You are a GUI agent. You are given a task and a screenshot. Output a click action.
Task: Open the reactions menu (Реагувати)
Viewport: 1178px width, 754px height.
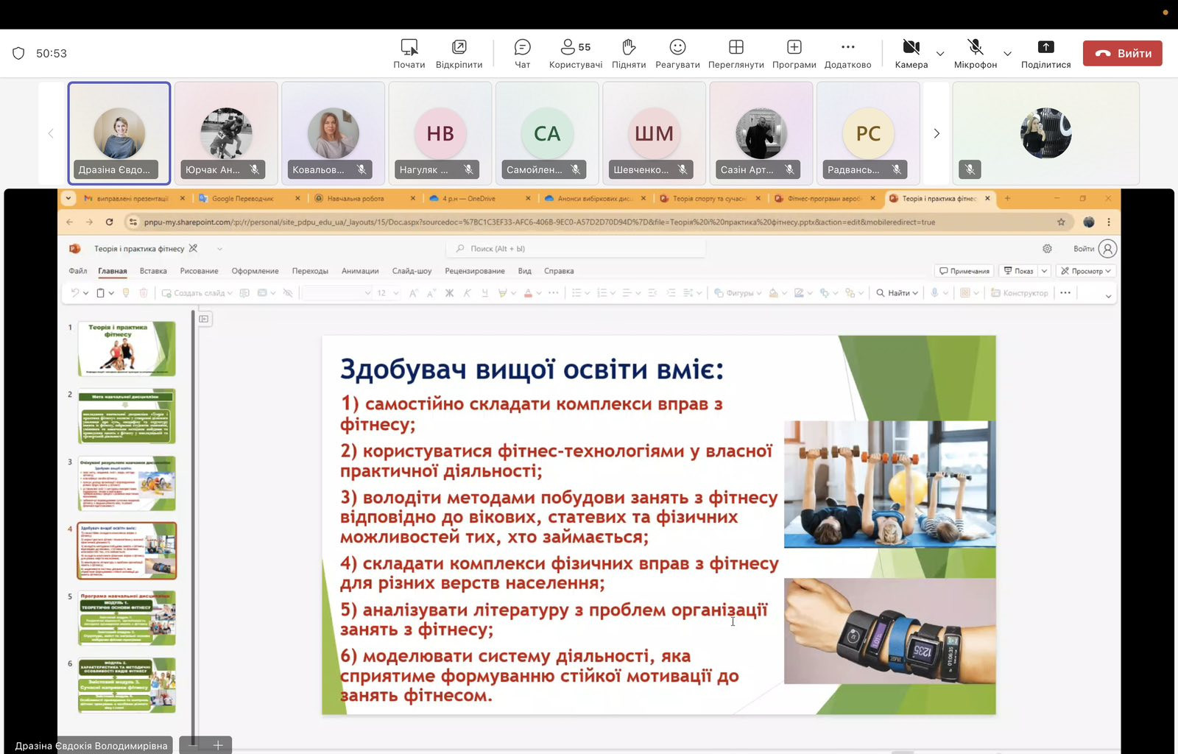tap(677, 54)
